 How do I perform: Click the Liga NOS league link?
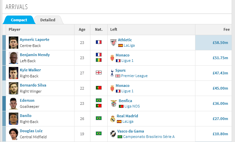[x=132, y=106]
